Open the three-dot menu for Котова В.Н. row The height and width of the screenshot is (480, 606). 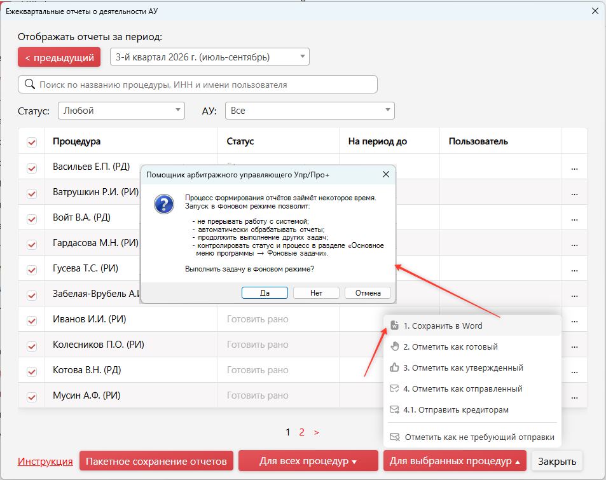tap(574, 372)
